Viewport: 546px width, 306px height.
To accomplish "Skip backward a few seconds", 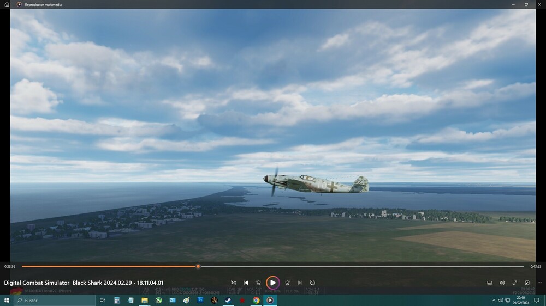I will (x=258, y=283).
